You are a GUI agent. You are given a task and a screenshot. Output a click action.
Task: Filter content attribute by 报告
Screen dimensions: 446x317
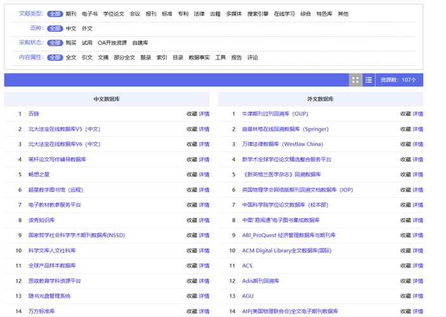(237, 58)
